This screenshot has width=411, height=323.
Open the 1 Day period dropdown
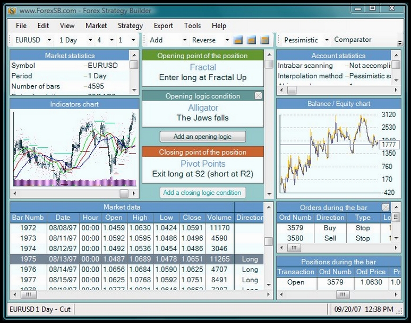click(x=90, y=40)
